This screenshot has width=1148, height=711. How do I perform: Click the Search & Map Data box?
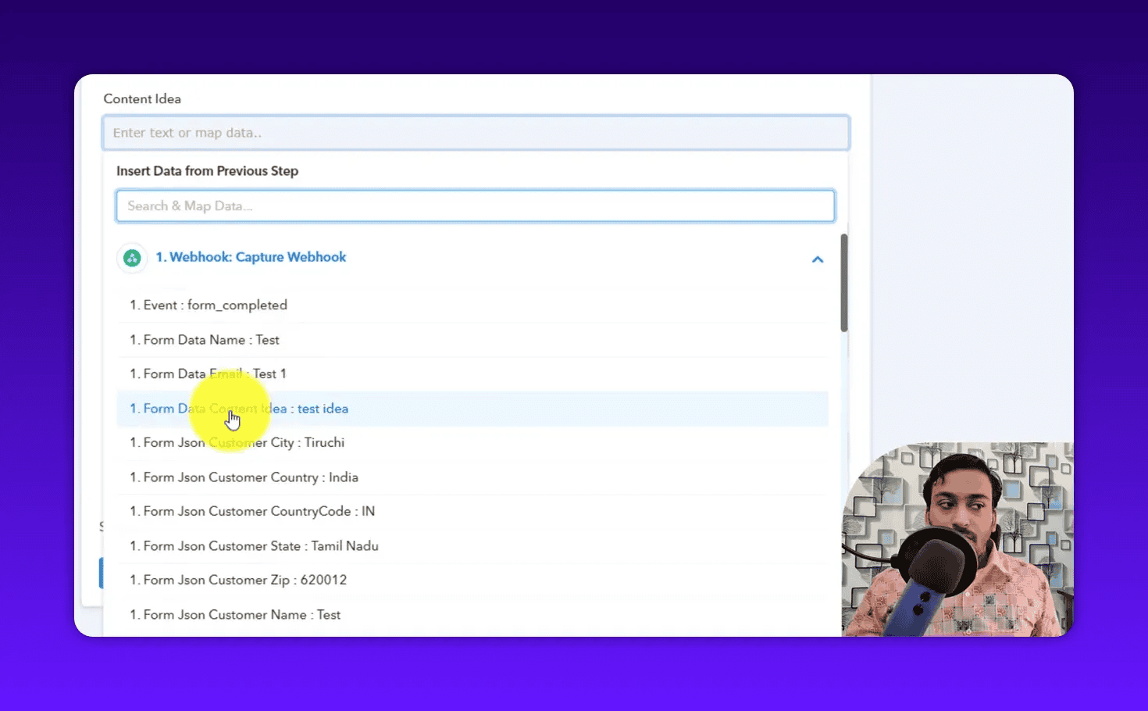pos(475,206)
